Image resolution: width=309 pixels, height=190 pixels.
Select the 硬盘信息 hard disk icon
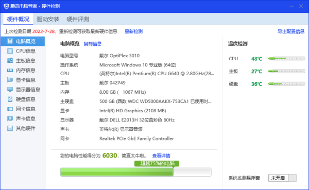pos(10,99)
